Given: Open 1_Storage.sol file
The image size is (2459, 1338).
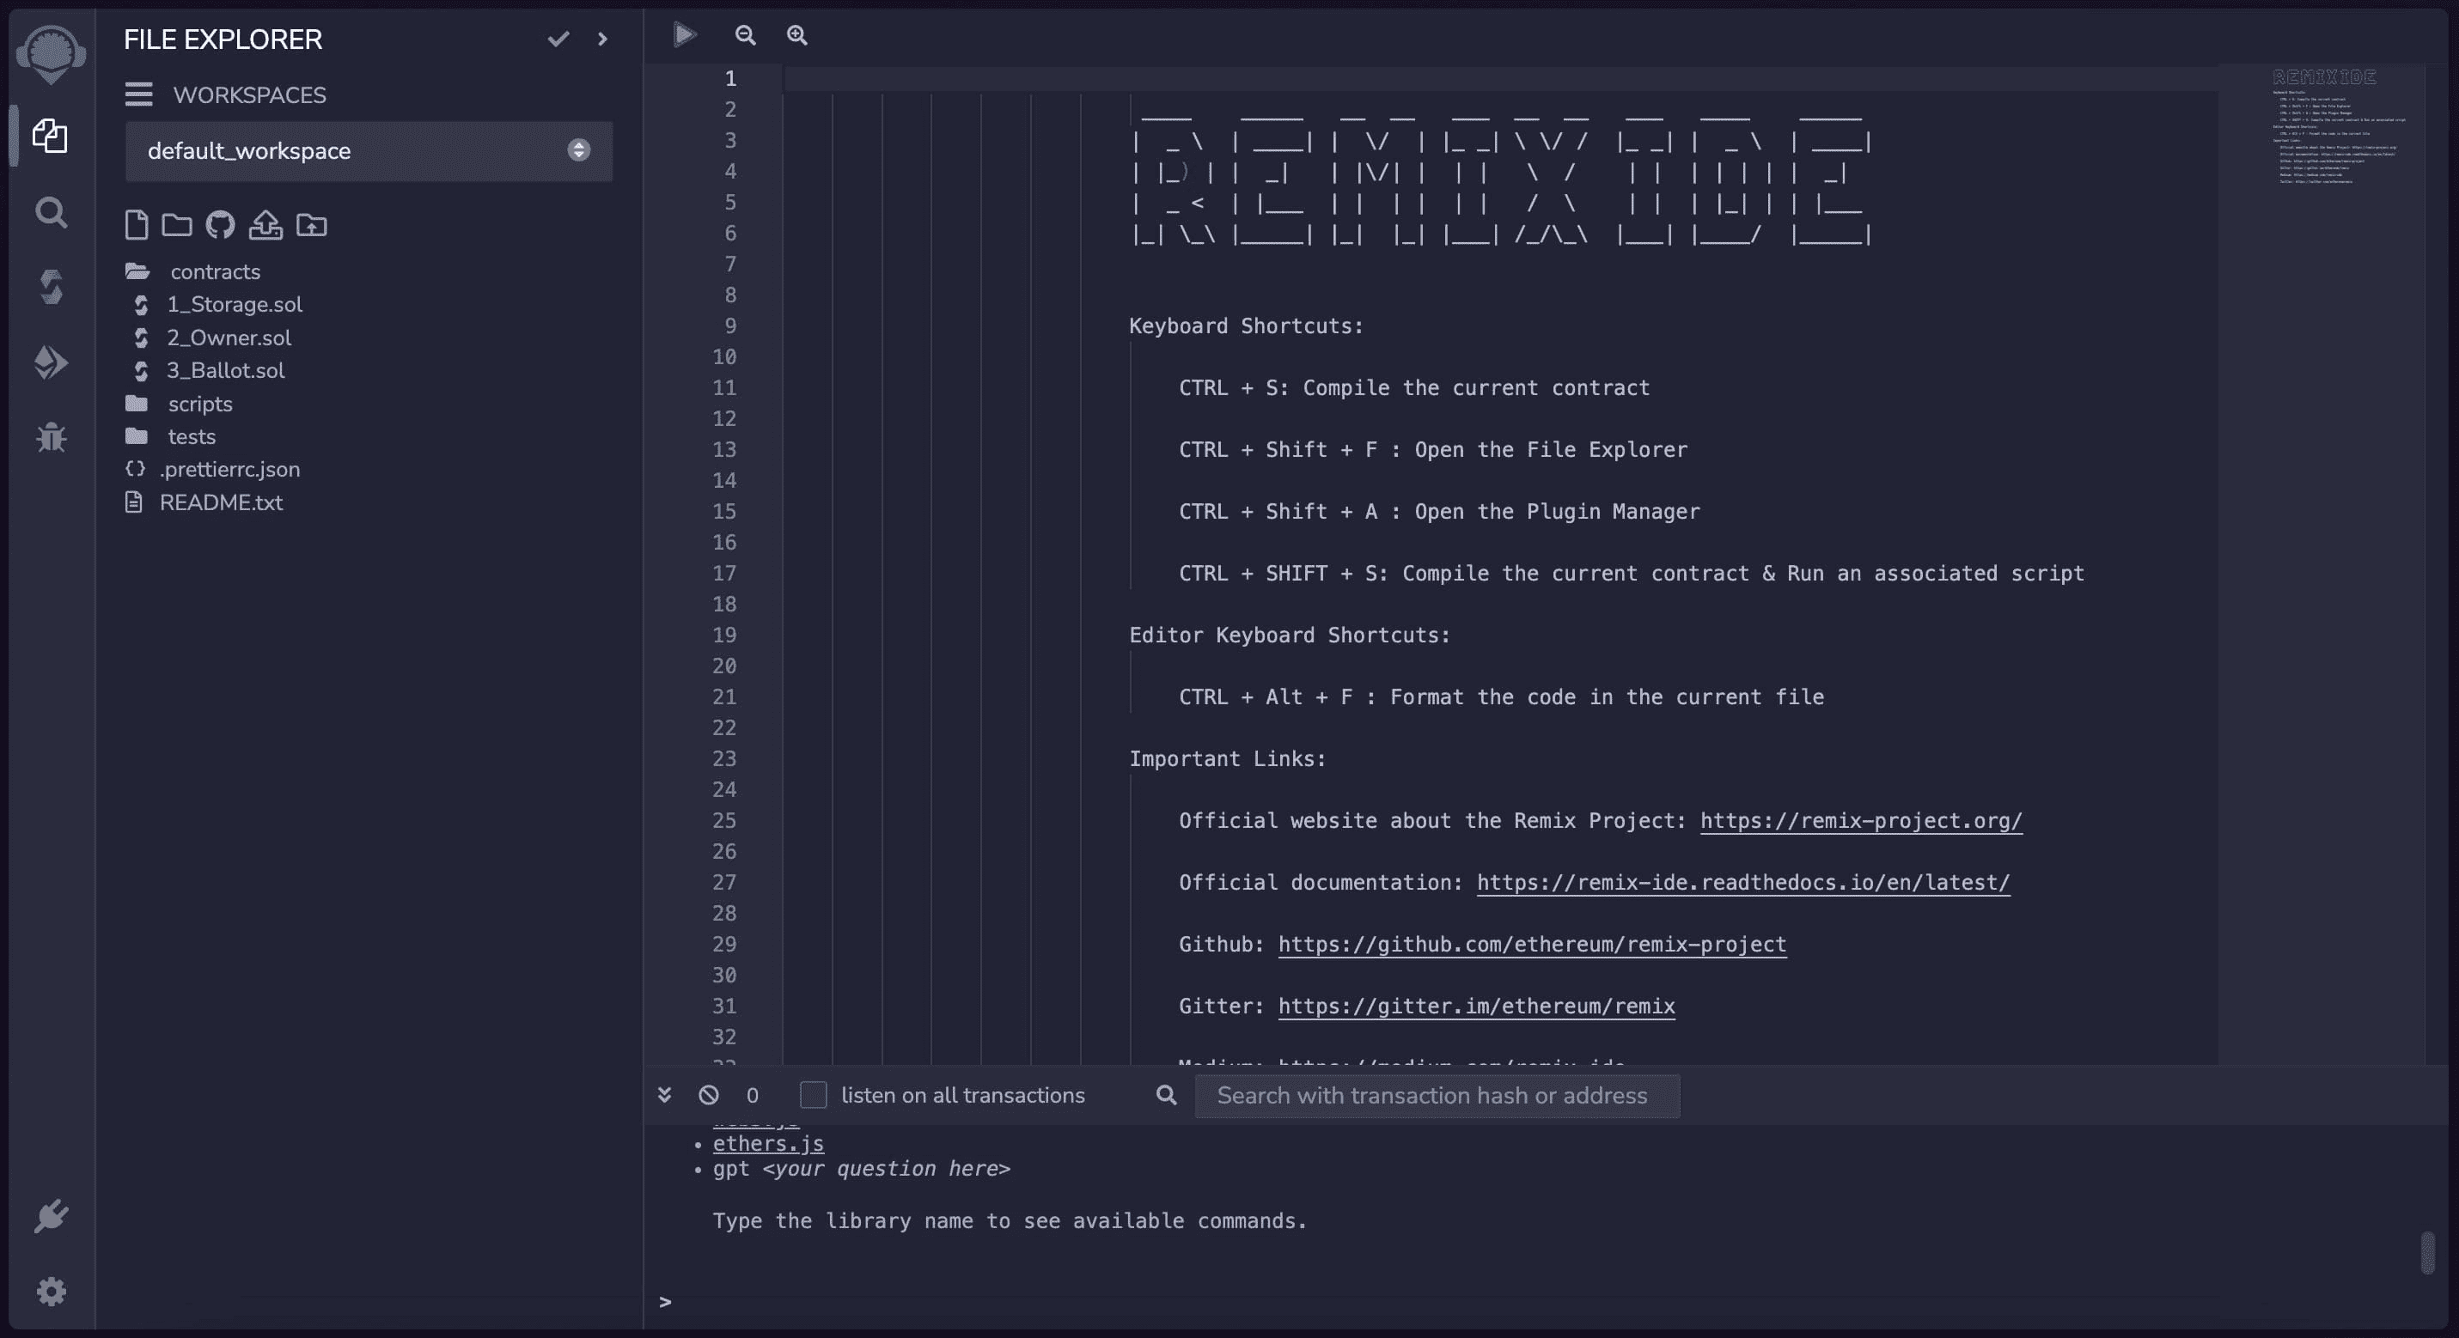Looking at the screenshot, I should pos(234,304).
